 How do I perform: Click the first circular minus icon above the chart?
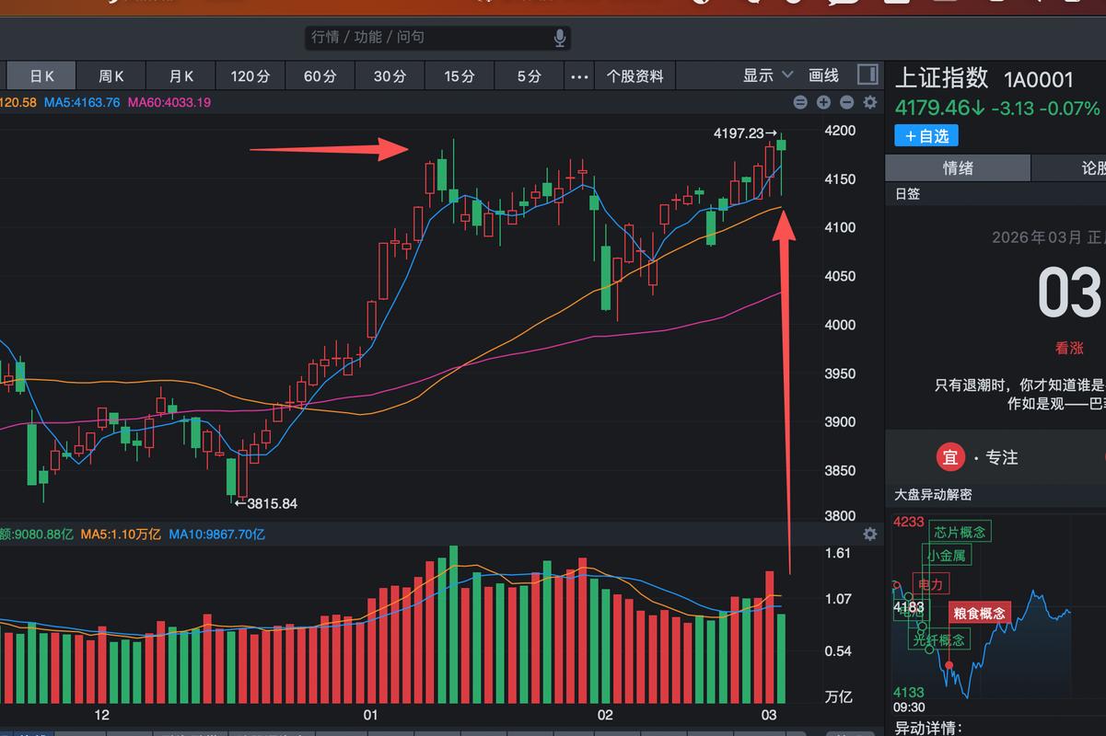tap(800, 102)
